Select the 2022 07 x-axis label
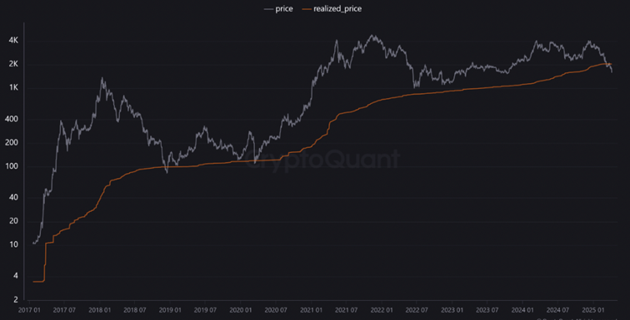 pyautogui.click(x=417, y=310)
